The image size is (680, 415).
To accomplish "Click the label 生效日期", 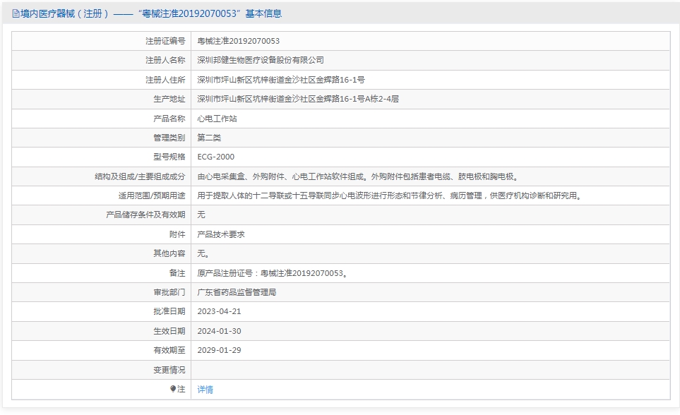I will (169, 331).
